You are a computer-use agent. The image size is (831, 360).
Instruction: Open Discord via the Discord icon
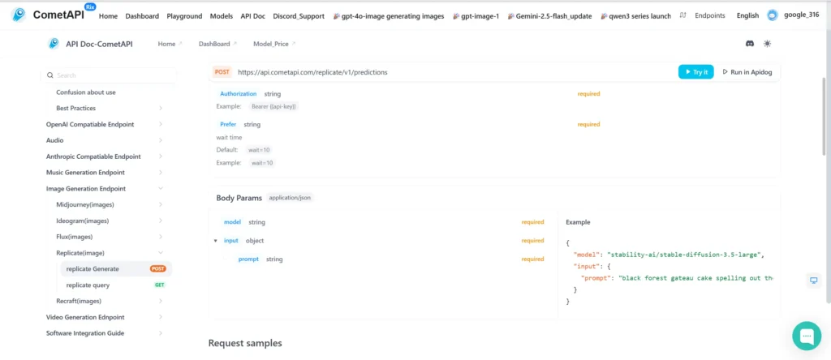click(749, 43)
